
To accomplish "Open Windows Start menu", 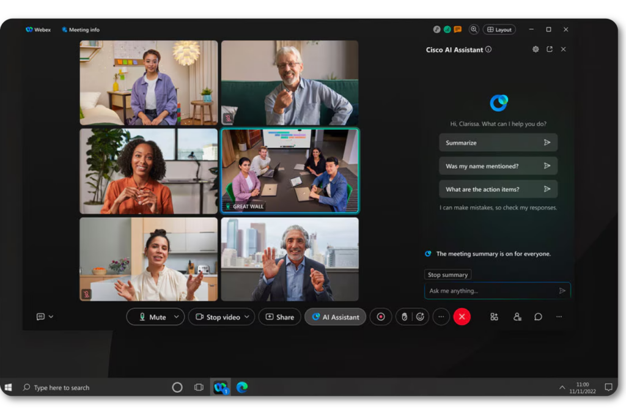I will click(9, 387).
